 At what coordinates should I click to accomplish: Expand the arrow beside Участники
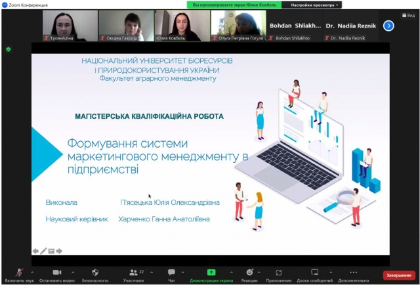coord(152,273)
